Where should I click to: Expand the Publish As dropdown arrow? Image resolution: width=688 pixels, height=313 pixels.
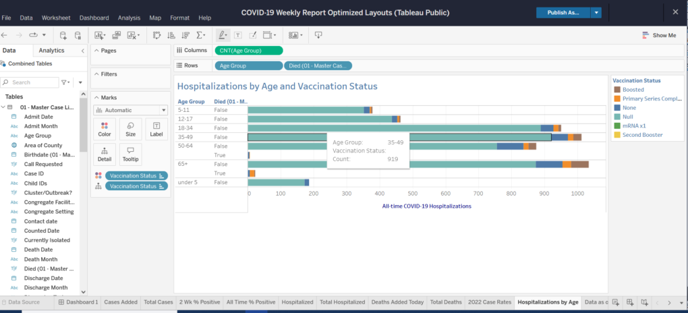(596, 12)
